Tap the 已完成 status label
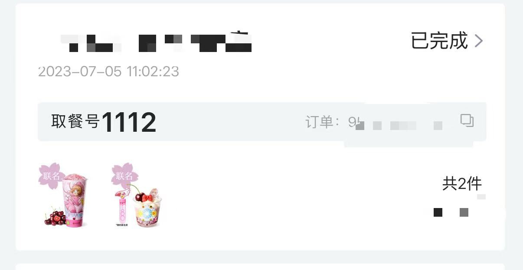This screenshot has height=270, width=523. tap(439, 41)
